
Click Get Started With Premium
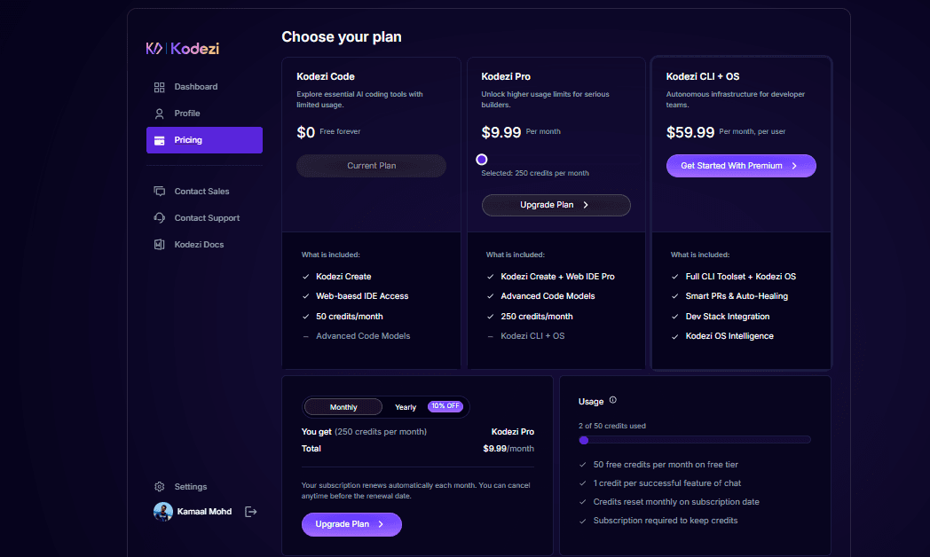click(740, 165)
